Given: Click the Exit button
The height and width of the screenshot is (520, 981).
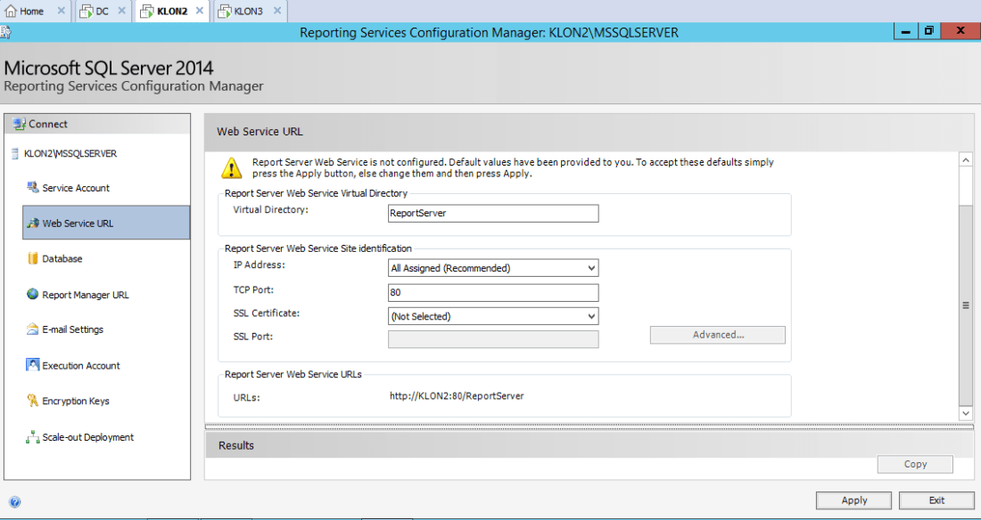Looking at the screenshot, I should [936, 500].
